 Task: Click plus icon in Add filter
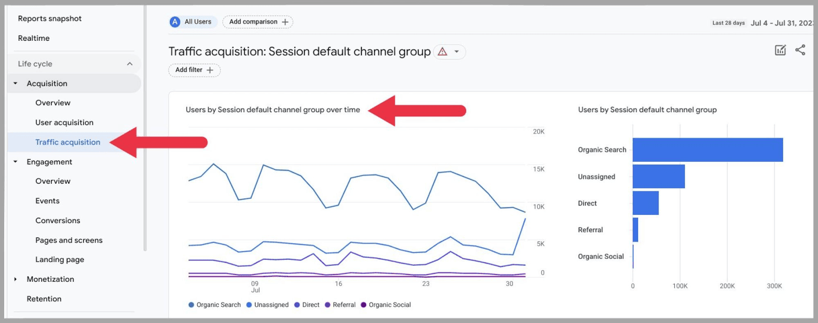[x=210, y=70]
